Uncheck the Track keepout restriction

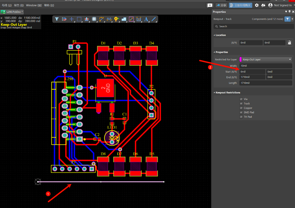click(241, 104)
